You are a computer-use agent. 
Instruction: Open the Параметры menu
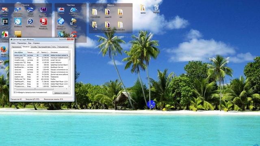pos(22,43)
